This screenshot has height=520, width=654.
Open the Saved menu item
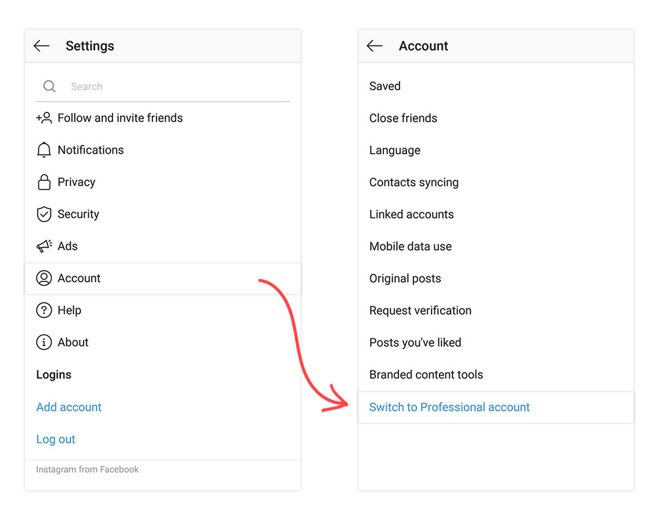point(496,86)
